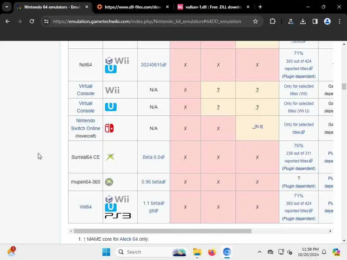Click the table scroll right arrow
347x260 pixels.
tap(330, 231)
